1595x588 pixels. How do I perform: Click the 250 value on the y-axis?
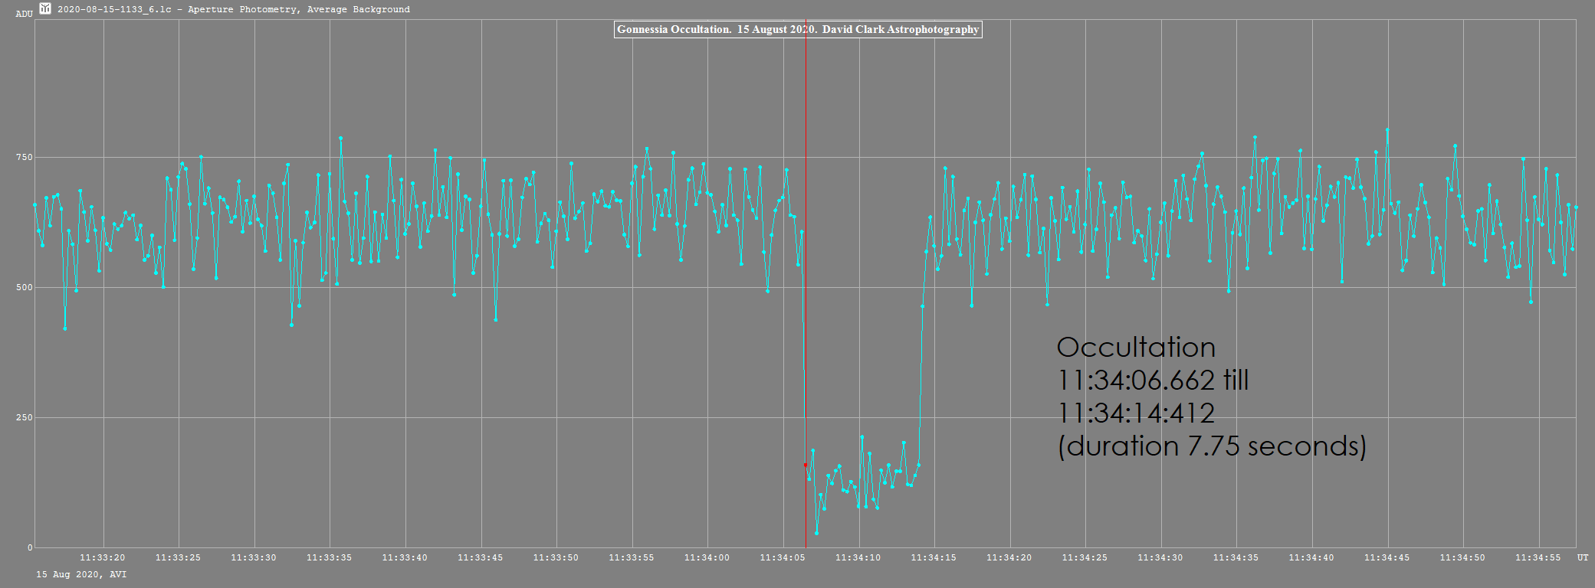tap(25, 417)
